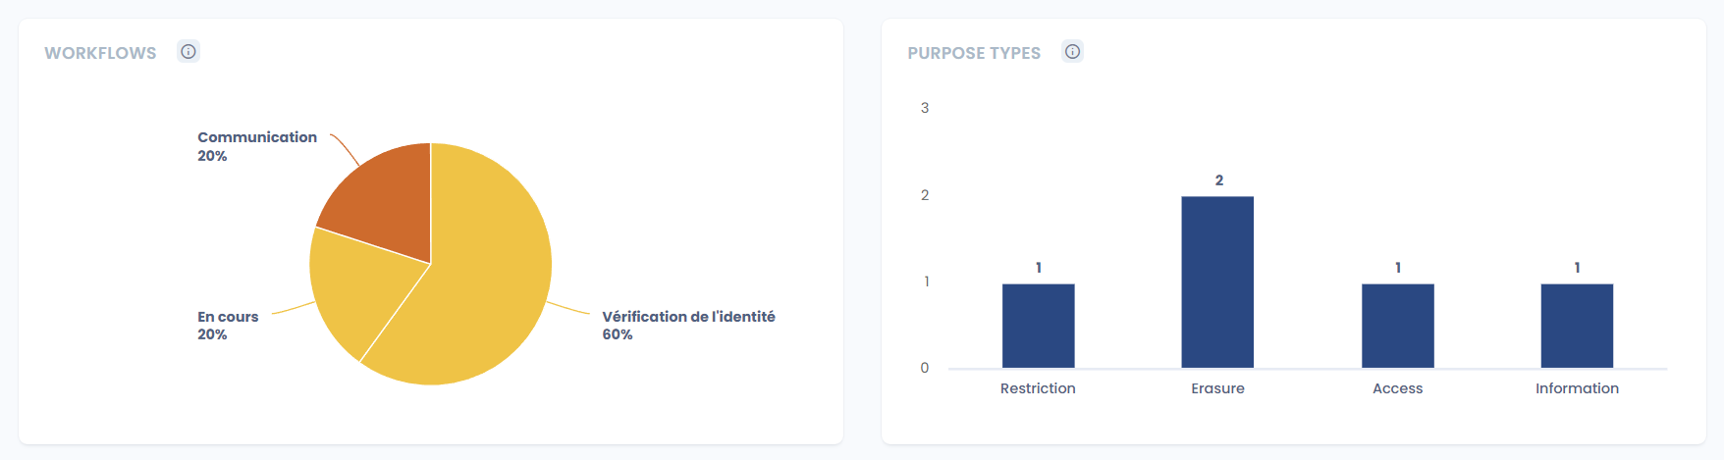Viewport: 1724px width, 460px height.
Task: Click the Communication 20% pie label
Action: click(256, 146)
